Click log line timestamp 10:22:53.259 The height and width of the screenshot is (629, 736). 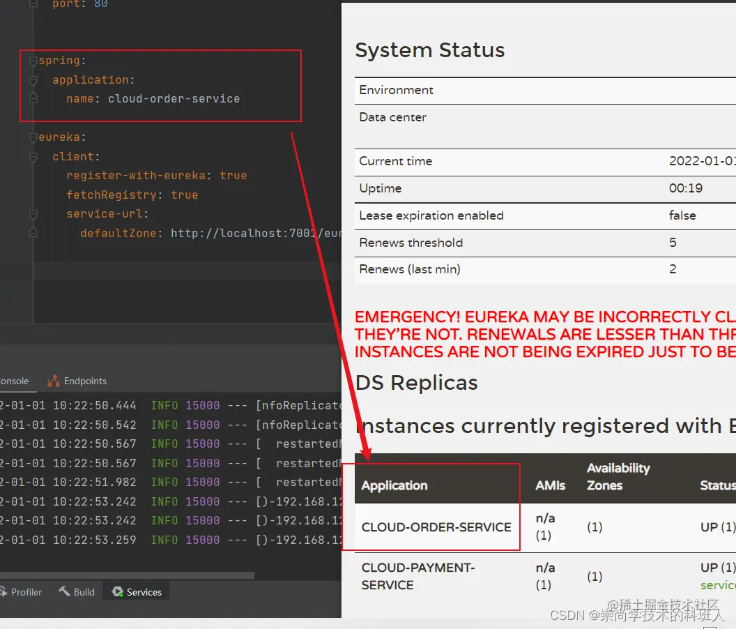click(x=94, y=540)
